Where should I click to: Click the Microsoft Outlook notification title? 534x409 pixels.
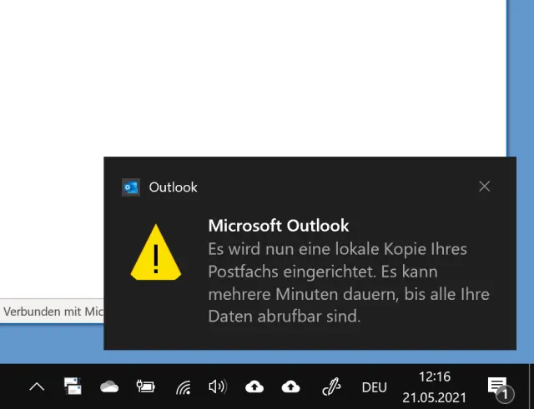click(x=278, y=226)
